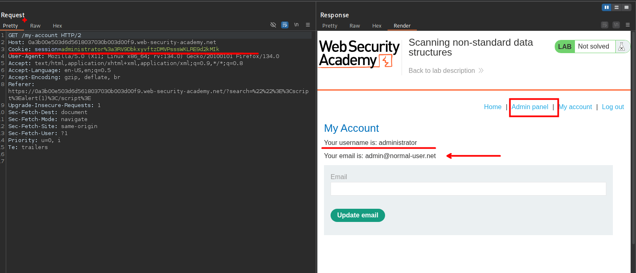This screenshot has width=636, height=273.
Task: Switch Request view to Raw tab
Action: click(35, 26)
